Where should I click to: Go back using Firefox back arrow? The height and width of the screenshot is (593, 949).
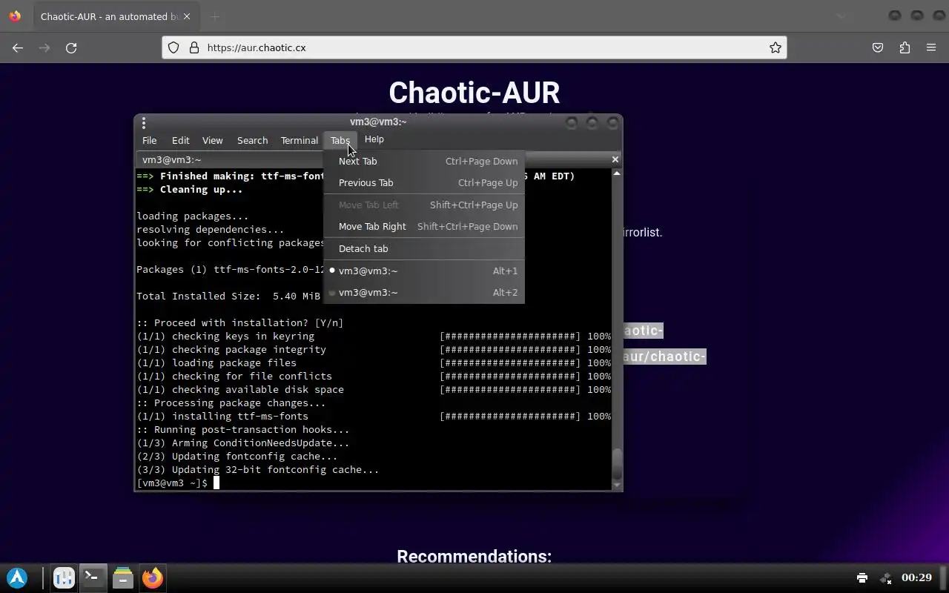coord(18,47)
